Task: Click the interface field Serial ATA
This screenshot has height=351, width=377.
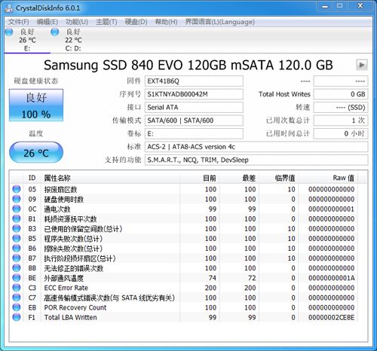Action: tap(194, 107)
